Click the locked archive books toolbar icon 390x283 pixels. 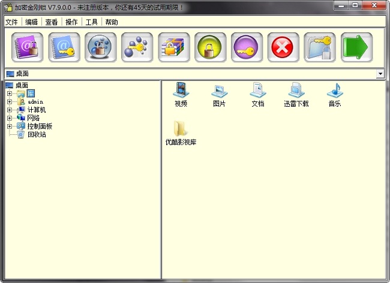click(174, 47)
